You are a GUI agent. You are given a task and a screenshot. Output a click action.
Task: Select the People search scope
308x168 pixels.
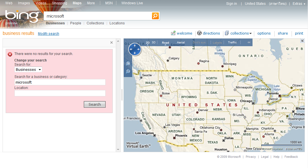pyautogui.click(x=76, y=23)
